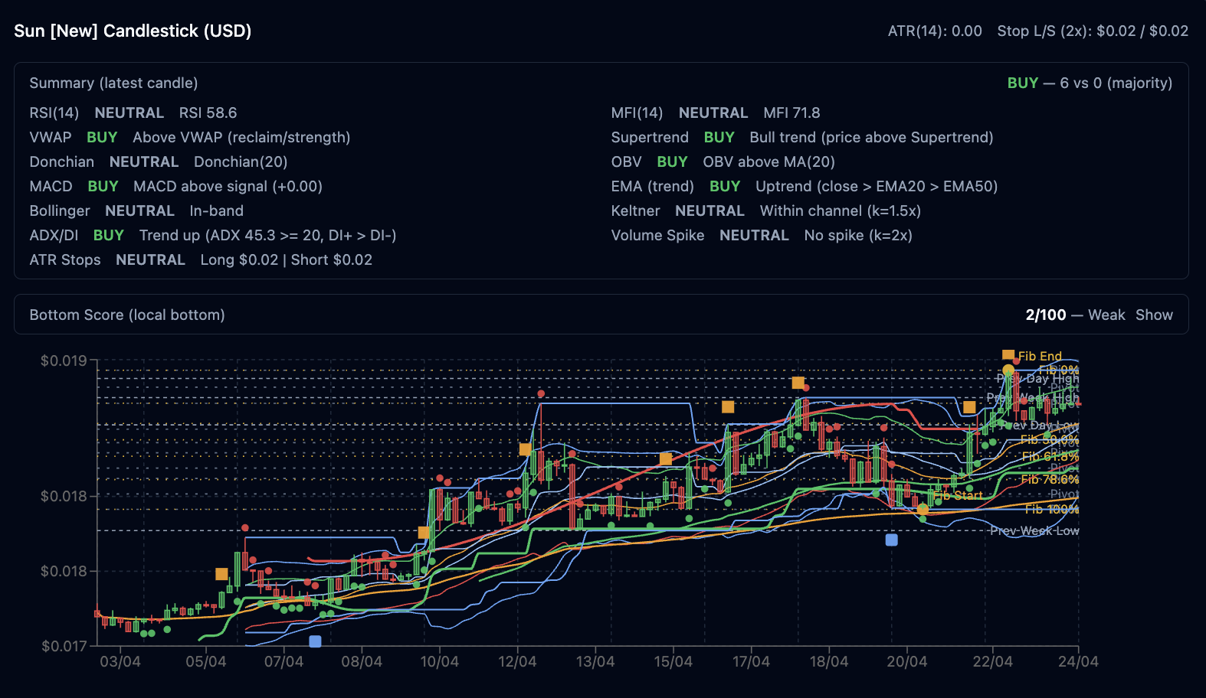Click the Prev Week Low level label
The height and width of the screenshot is (698, 1206).
pos(1034,530)
